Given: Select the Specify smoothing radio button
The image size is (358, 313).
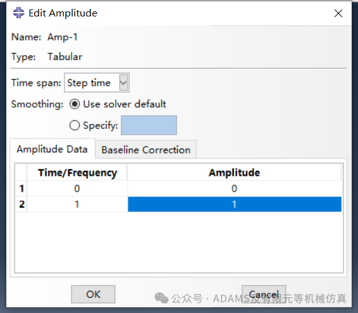Looking at the screenshot, I should (75, 125).
